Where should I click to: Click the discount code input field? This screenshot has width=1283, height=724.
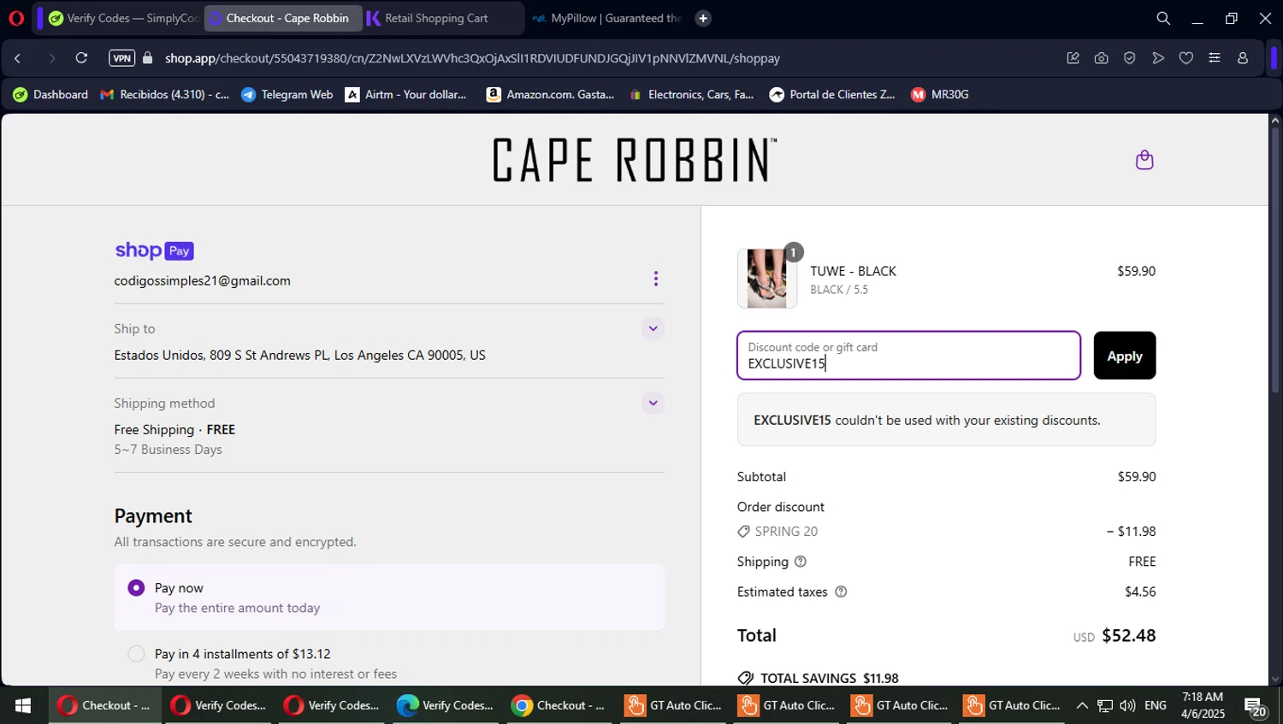[908, 356]
